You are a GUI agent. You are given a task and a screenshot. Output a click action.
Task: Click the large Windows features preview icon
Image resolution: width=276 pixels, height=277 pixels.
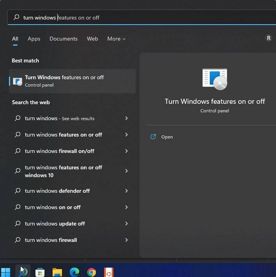point(214,79)
